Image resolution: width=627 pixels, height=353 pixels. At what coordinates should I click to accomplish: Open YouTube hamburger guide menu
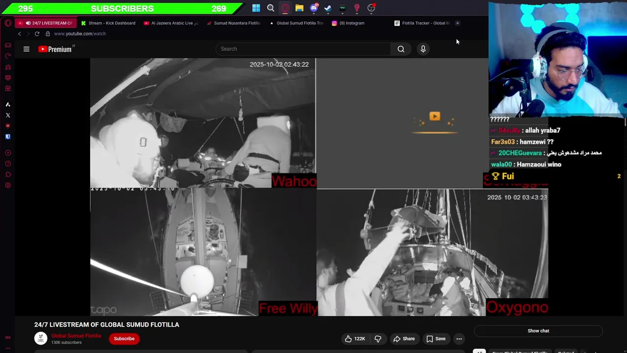point(26,49)
